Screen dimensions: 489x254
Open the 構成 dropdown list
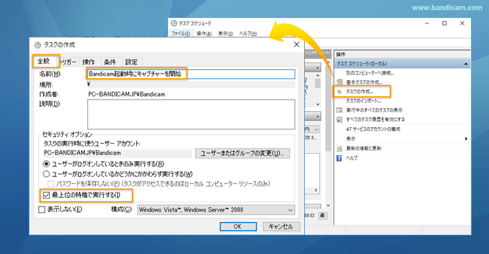[x=216, y=210]
